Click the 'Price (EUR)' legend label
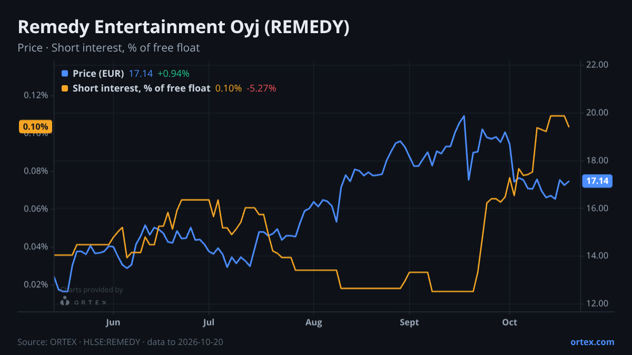This screenshot has width=632, height=355. (98, 74)
